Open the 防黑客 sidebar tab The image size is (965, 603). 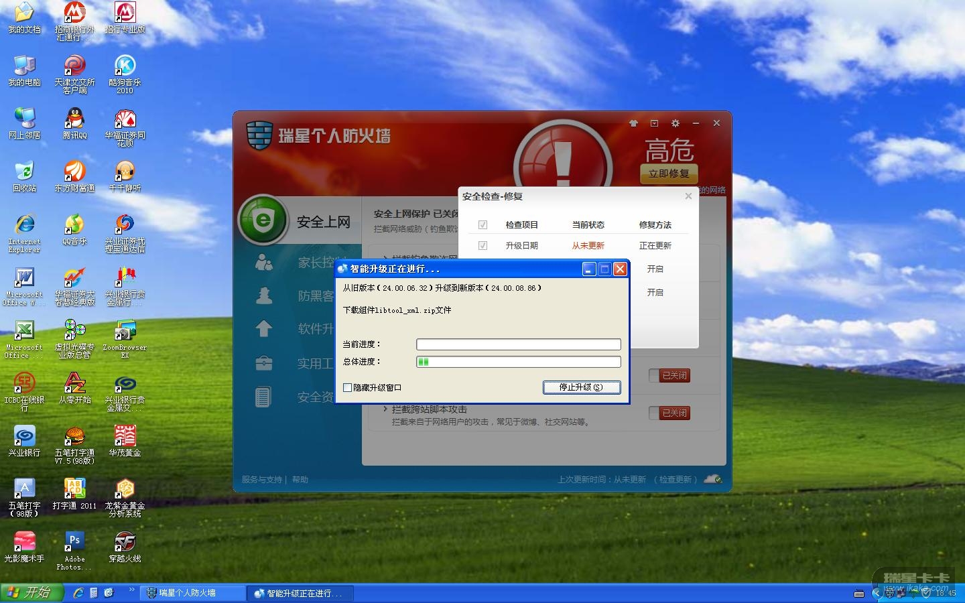pyautogui.click(x=300, y=295)
